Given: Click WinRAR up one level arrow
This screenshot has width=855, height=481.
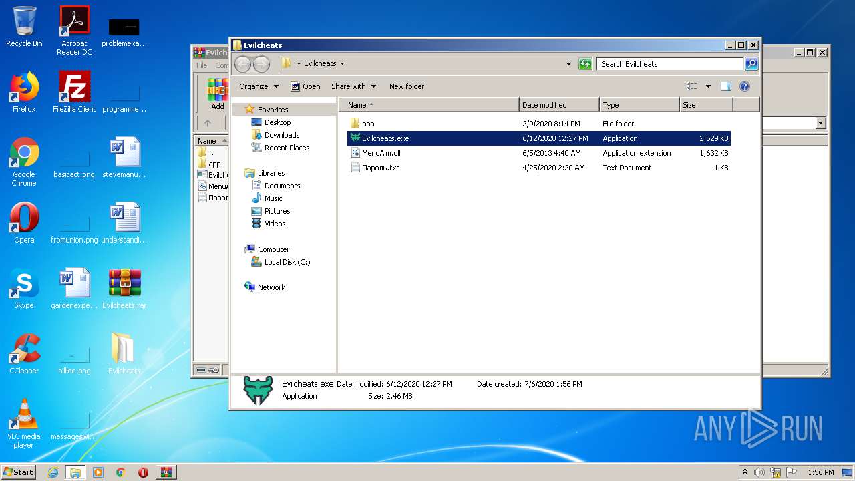Looking at the screenshot, I should (x=207, y=123).
